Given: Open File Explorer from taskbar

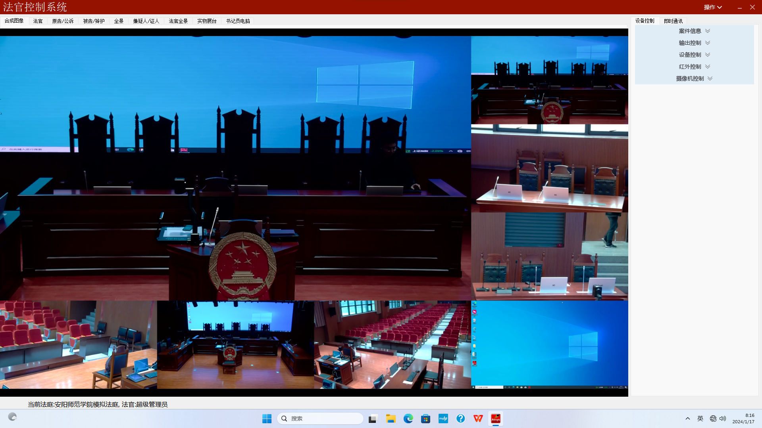Looking at the screenshot, I should click(x=391, y=418).
